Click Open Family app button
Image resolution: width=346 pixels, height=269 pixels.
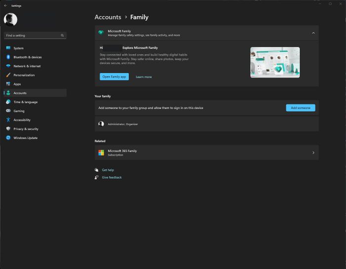click(x=114, y=77)
